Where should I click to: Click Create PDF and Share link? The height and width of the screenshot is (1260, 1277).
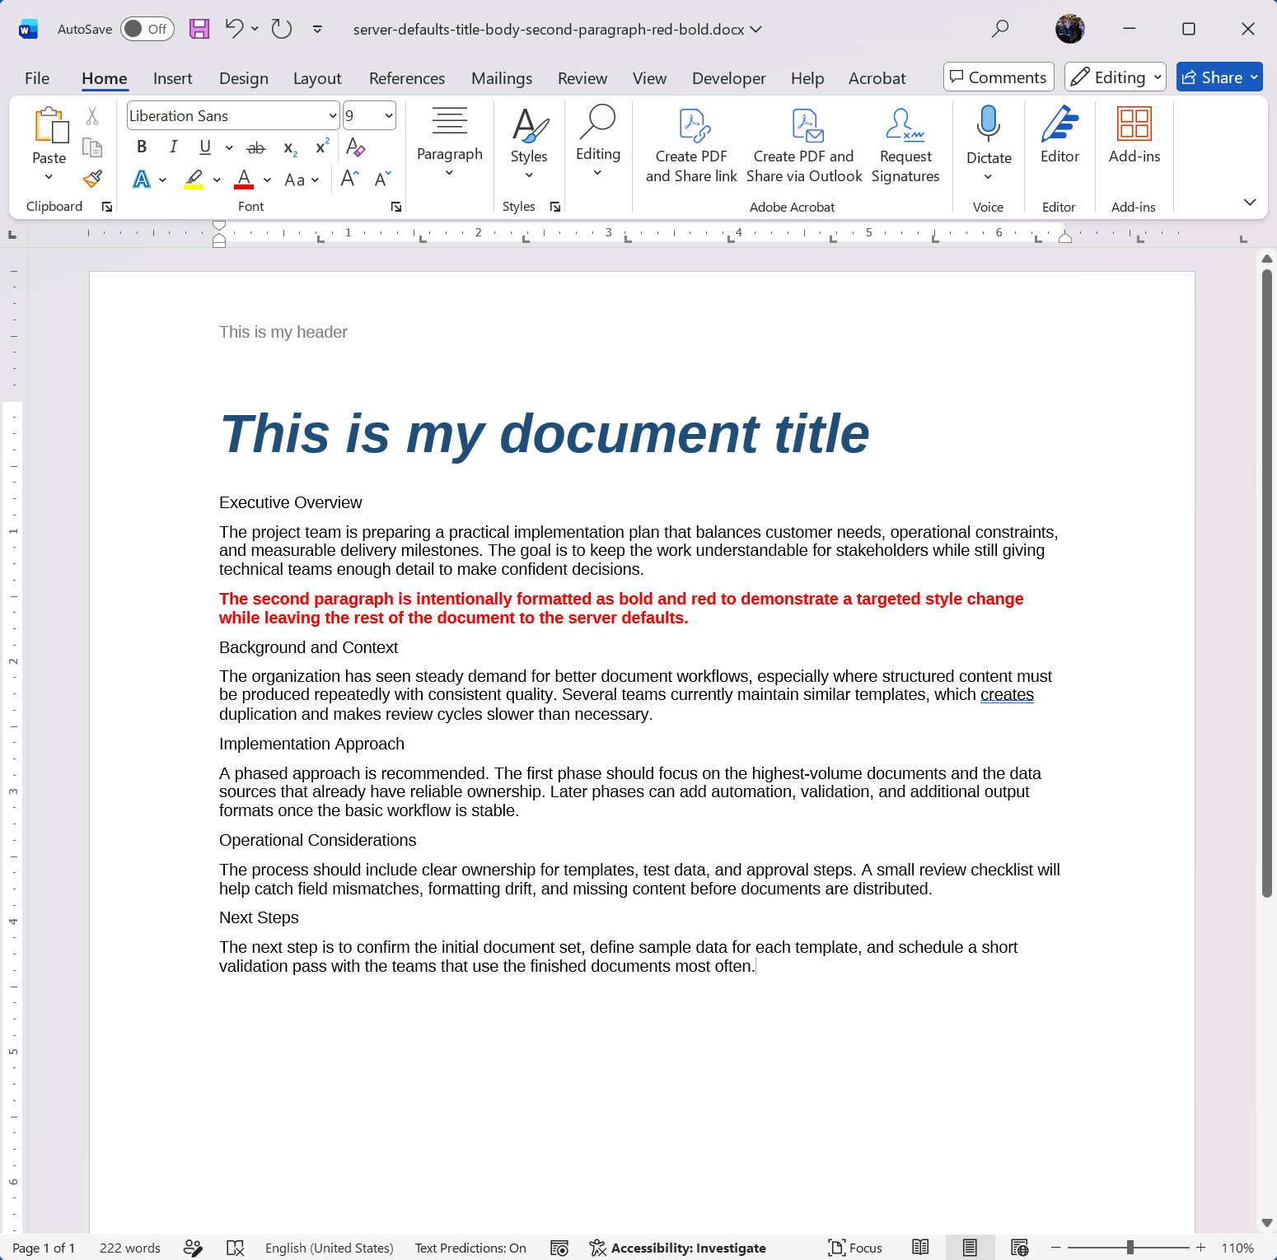coord(691,146)
